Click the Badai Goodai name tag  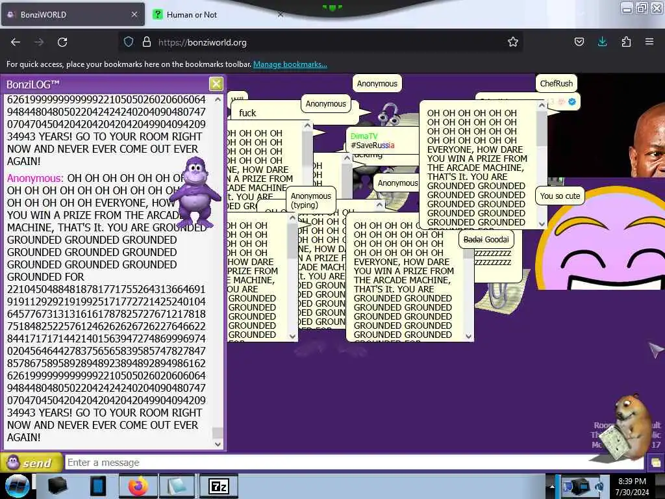pos(486,240)
